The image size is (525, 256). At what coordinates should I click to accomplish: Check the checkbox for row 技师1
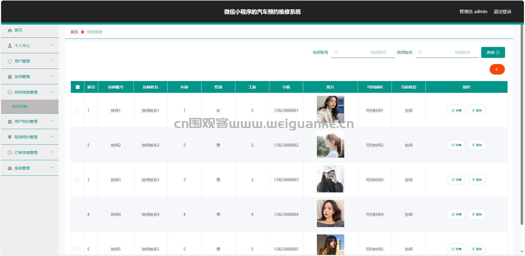coord(77,111)
